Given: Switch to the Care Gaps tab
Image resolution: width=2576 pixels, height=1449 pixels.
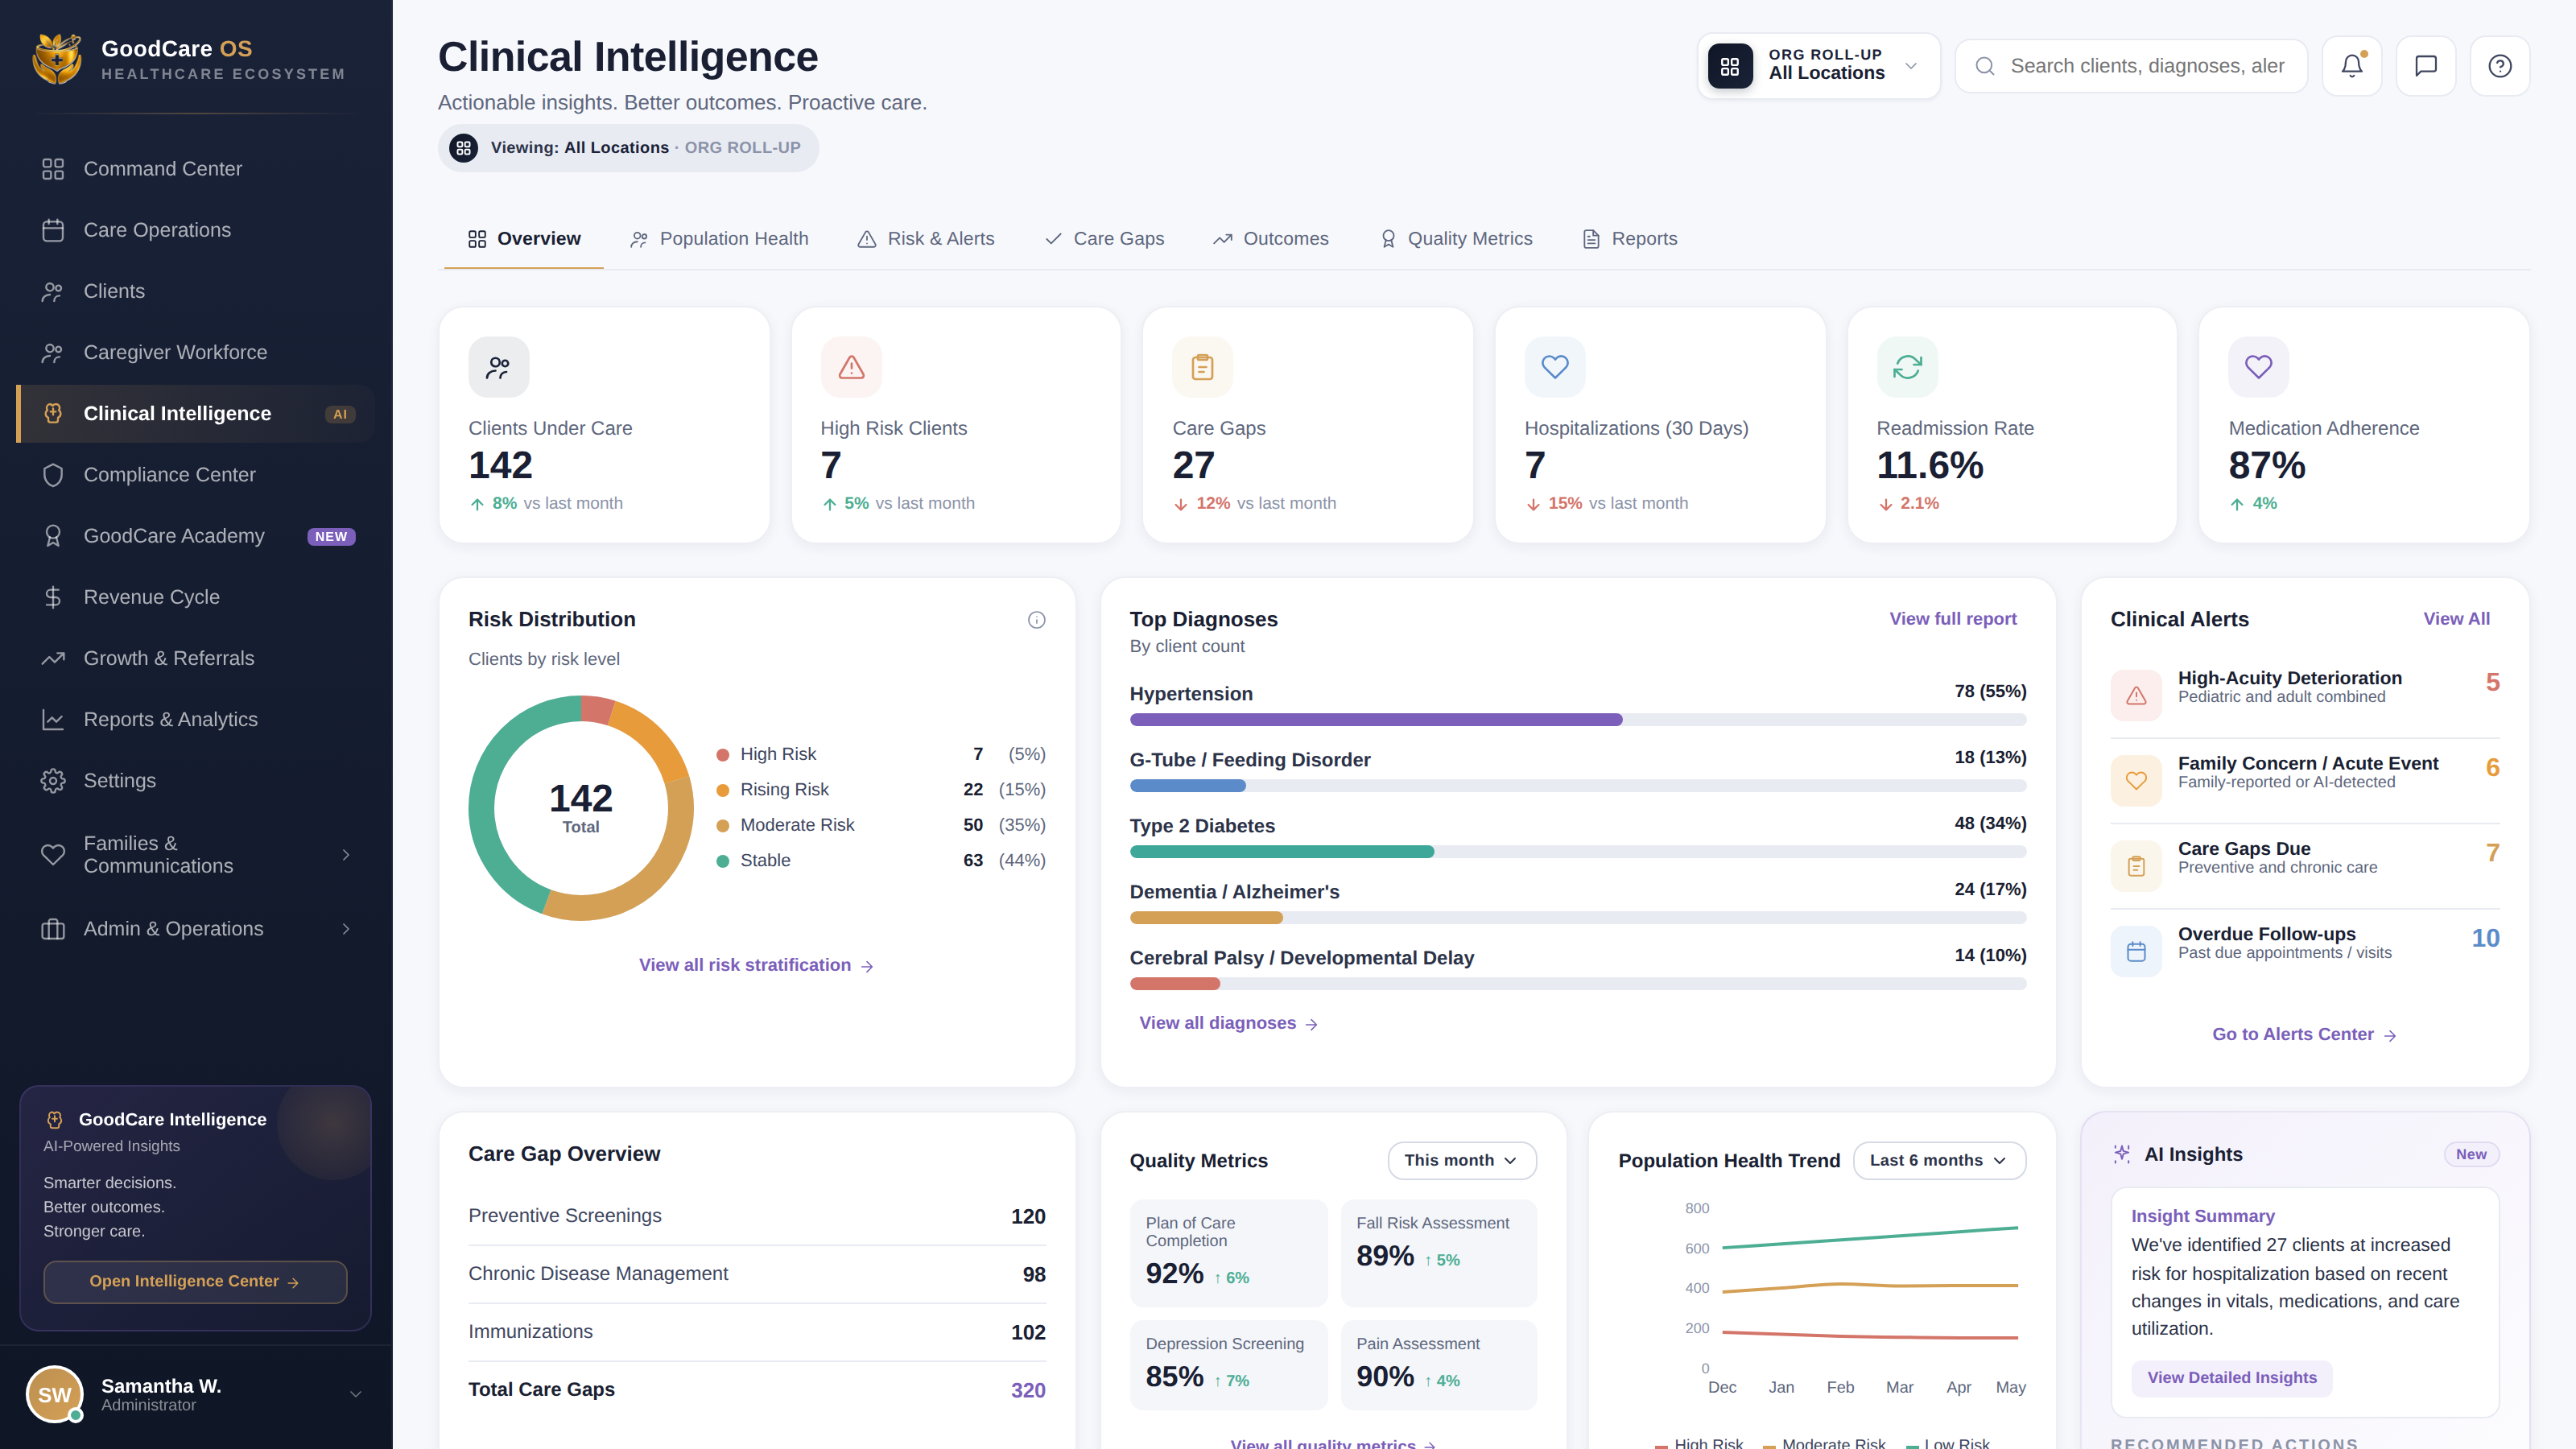Looking at the screenshot, I should (x=1104, y=239).
